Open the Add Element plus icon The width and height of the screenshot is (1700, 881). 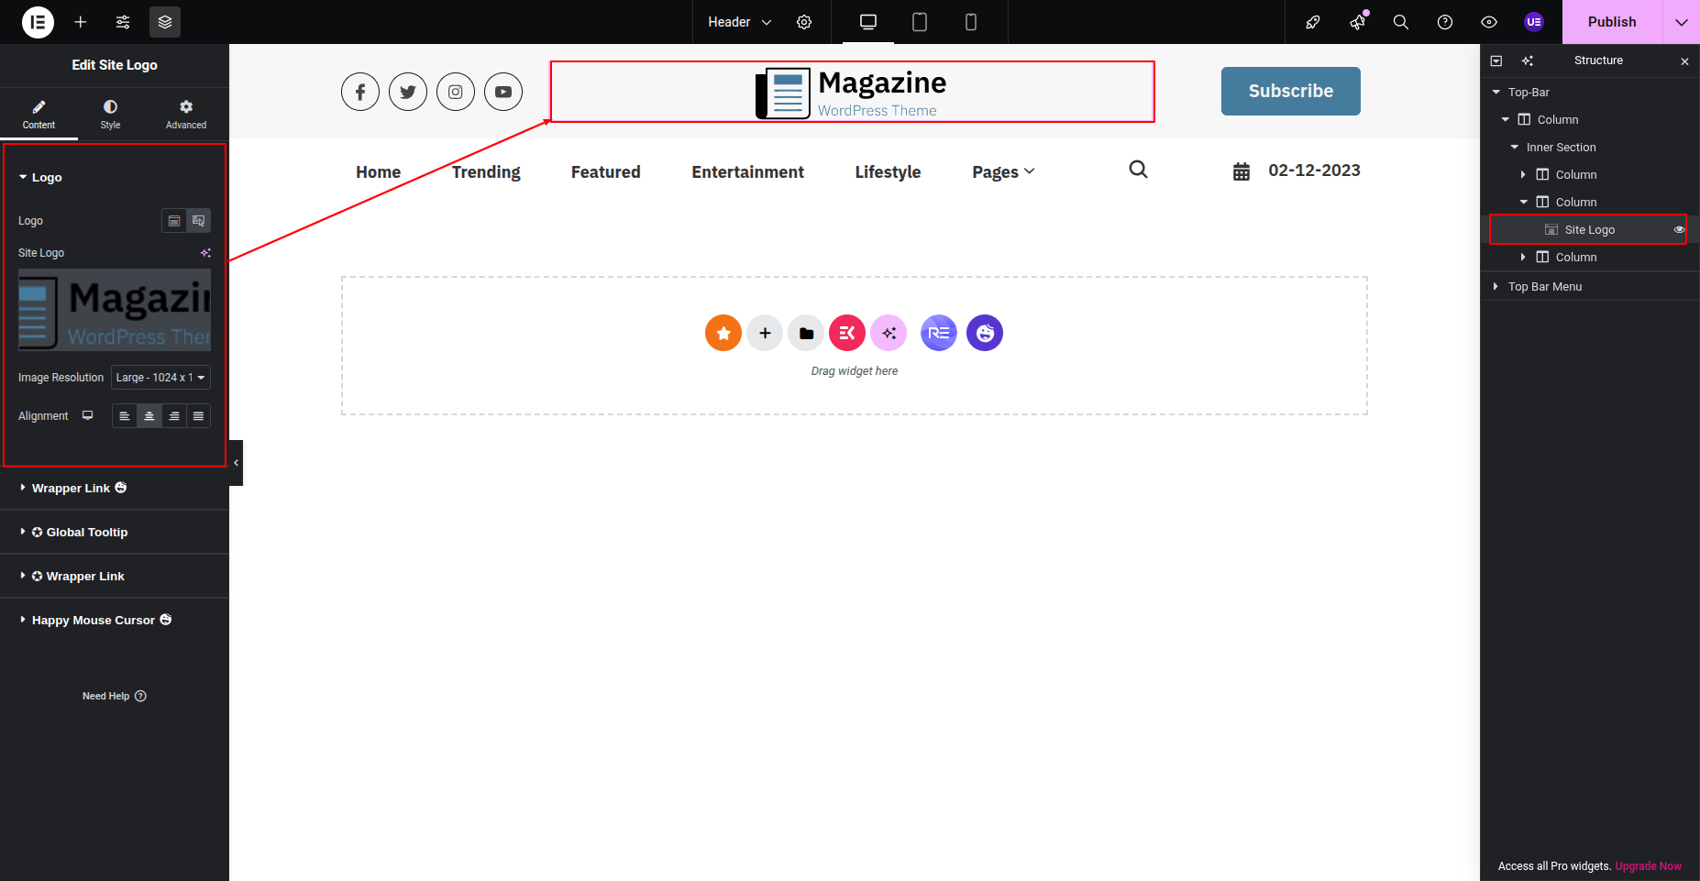click(x=81, y=22)
